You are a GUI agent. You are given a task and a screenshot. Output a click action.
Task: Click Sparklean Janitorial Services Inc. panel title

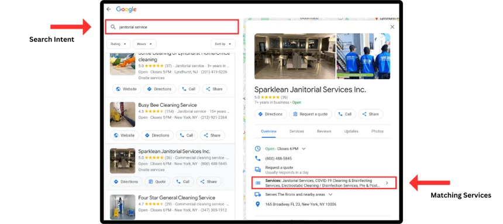310,89
